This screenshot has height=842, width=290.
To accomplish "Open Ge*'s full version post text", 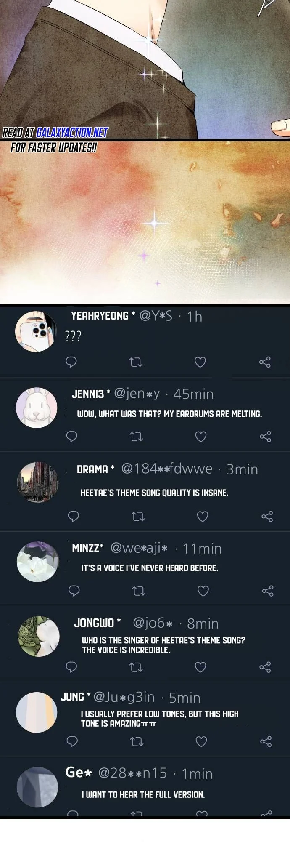I will [x=143, y=794].
